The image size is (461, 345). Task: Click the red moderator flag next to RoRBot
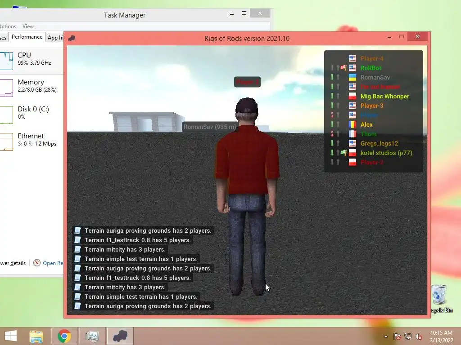click(x=343, y=68)
